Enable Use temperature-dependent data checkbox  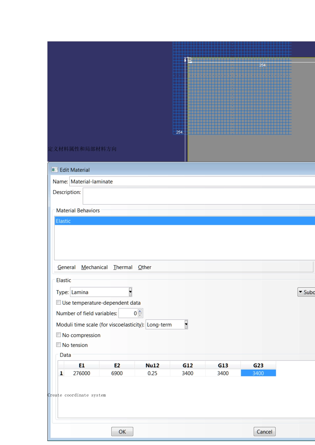(x=59, y=303)
